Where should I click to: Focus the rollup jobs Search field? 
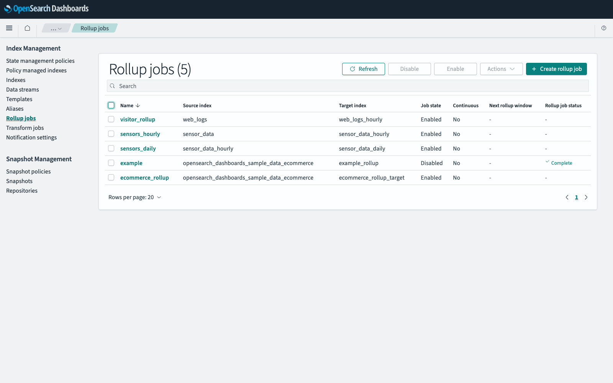pos(348,86)
